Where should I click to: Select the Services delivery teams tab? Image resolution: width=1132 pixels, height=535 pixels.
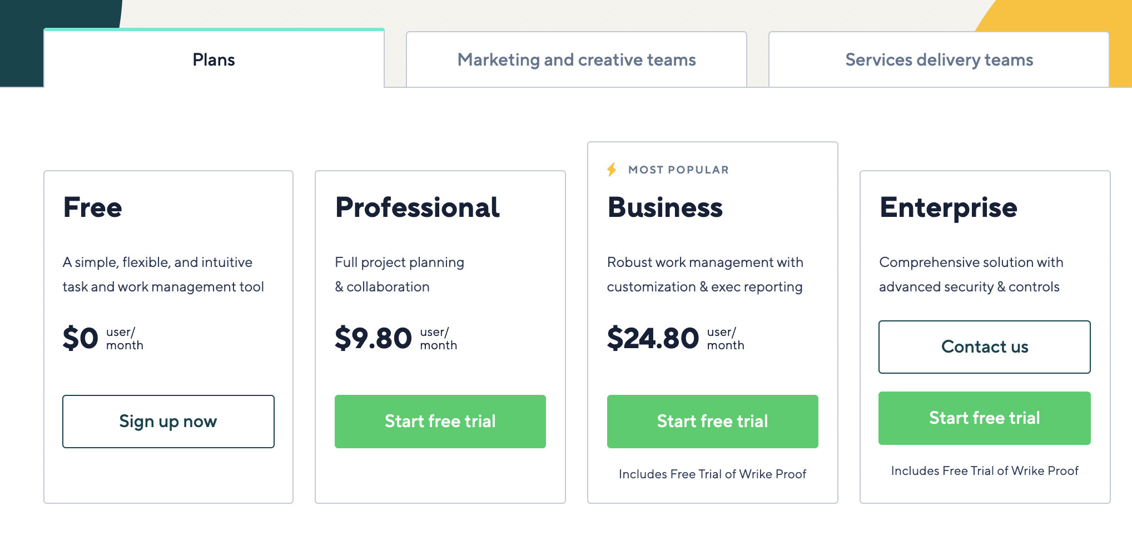pyautogui.click(x=939, y=60)
